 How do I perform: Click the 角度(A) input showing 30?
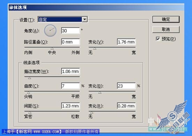[71, 31]
